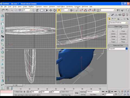Click the Torus primitive button
The width and height of the screenshot is (130, 98).
point(113,39)
